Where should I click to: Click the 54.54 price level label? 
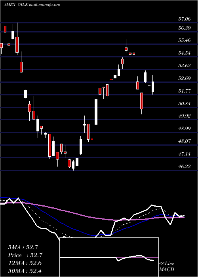coord(185,53)
